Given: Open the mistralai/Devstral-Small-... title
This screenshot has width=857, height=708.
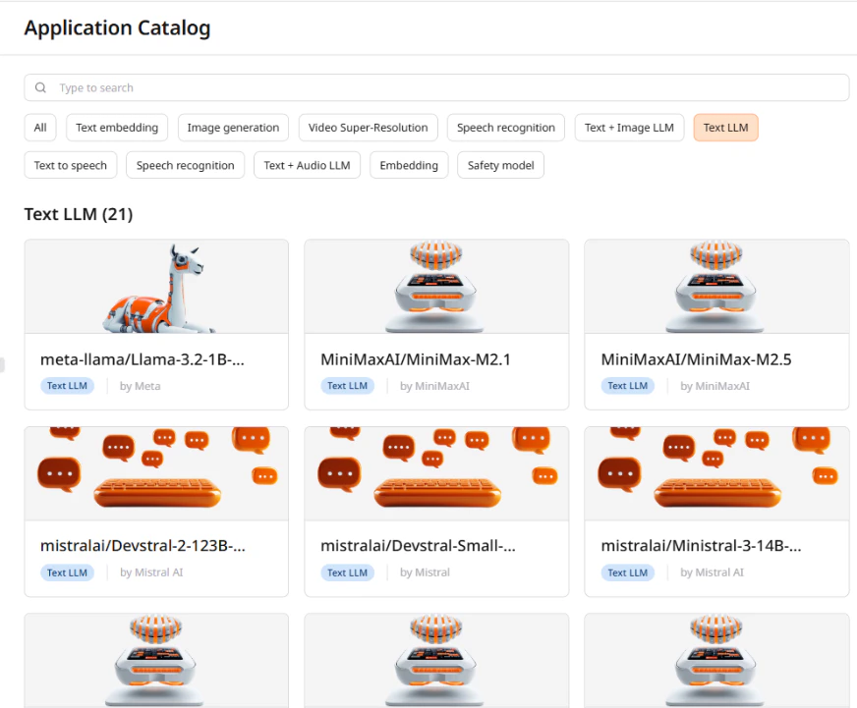Looking at the screenshot, I should coord(418,546).
